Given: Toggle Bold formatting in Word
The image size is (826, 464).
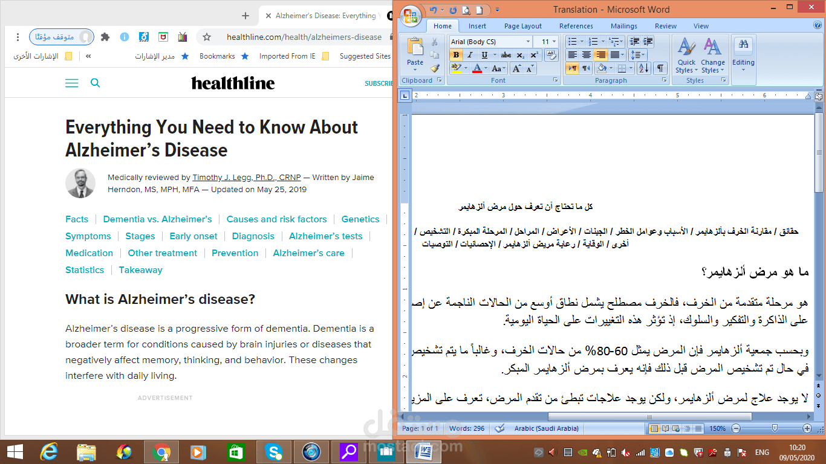Looking at the screenshot, I should [456, 55].
